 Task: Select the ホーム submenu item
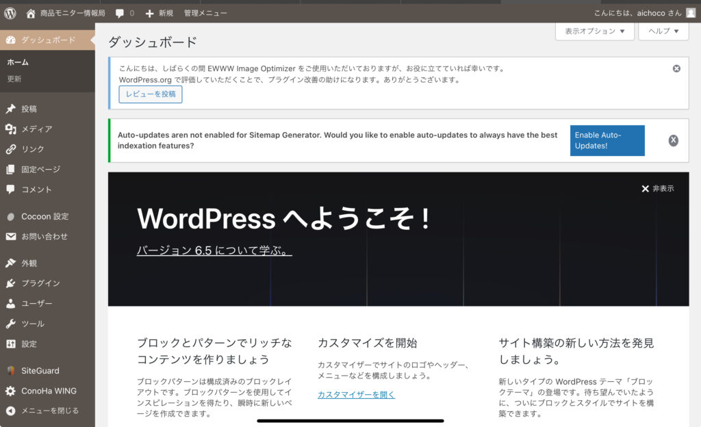point(18,62)
